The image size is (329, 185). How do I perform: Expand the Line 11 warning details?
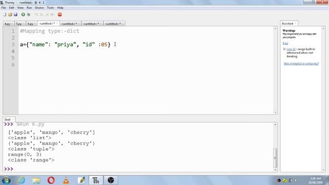pos(284,49)
